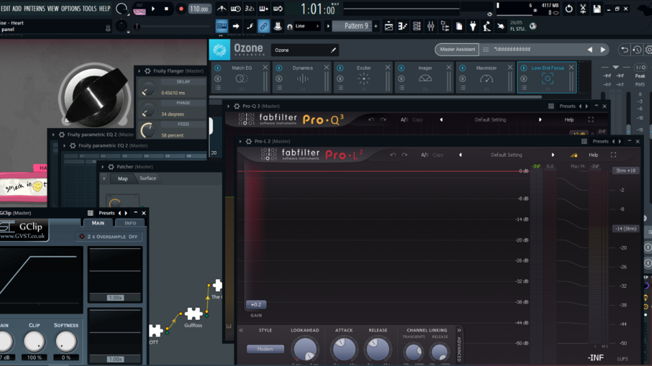Toggle the link icon in toolbar

(263, 26)
